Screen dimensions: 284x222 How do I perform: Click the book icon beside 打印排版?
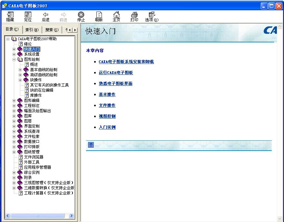point(20,147)
